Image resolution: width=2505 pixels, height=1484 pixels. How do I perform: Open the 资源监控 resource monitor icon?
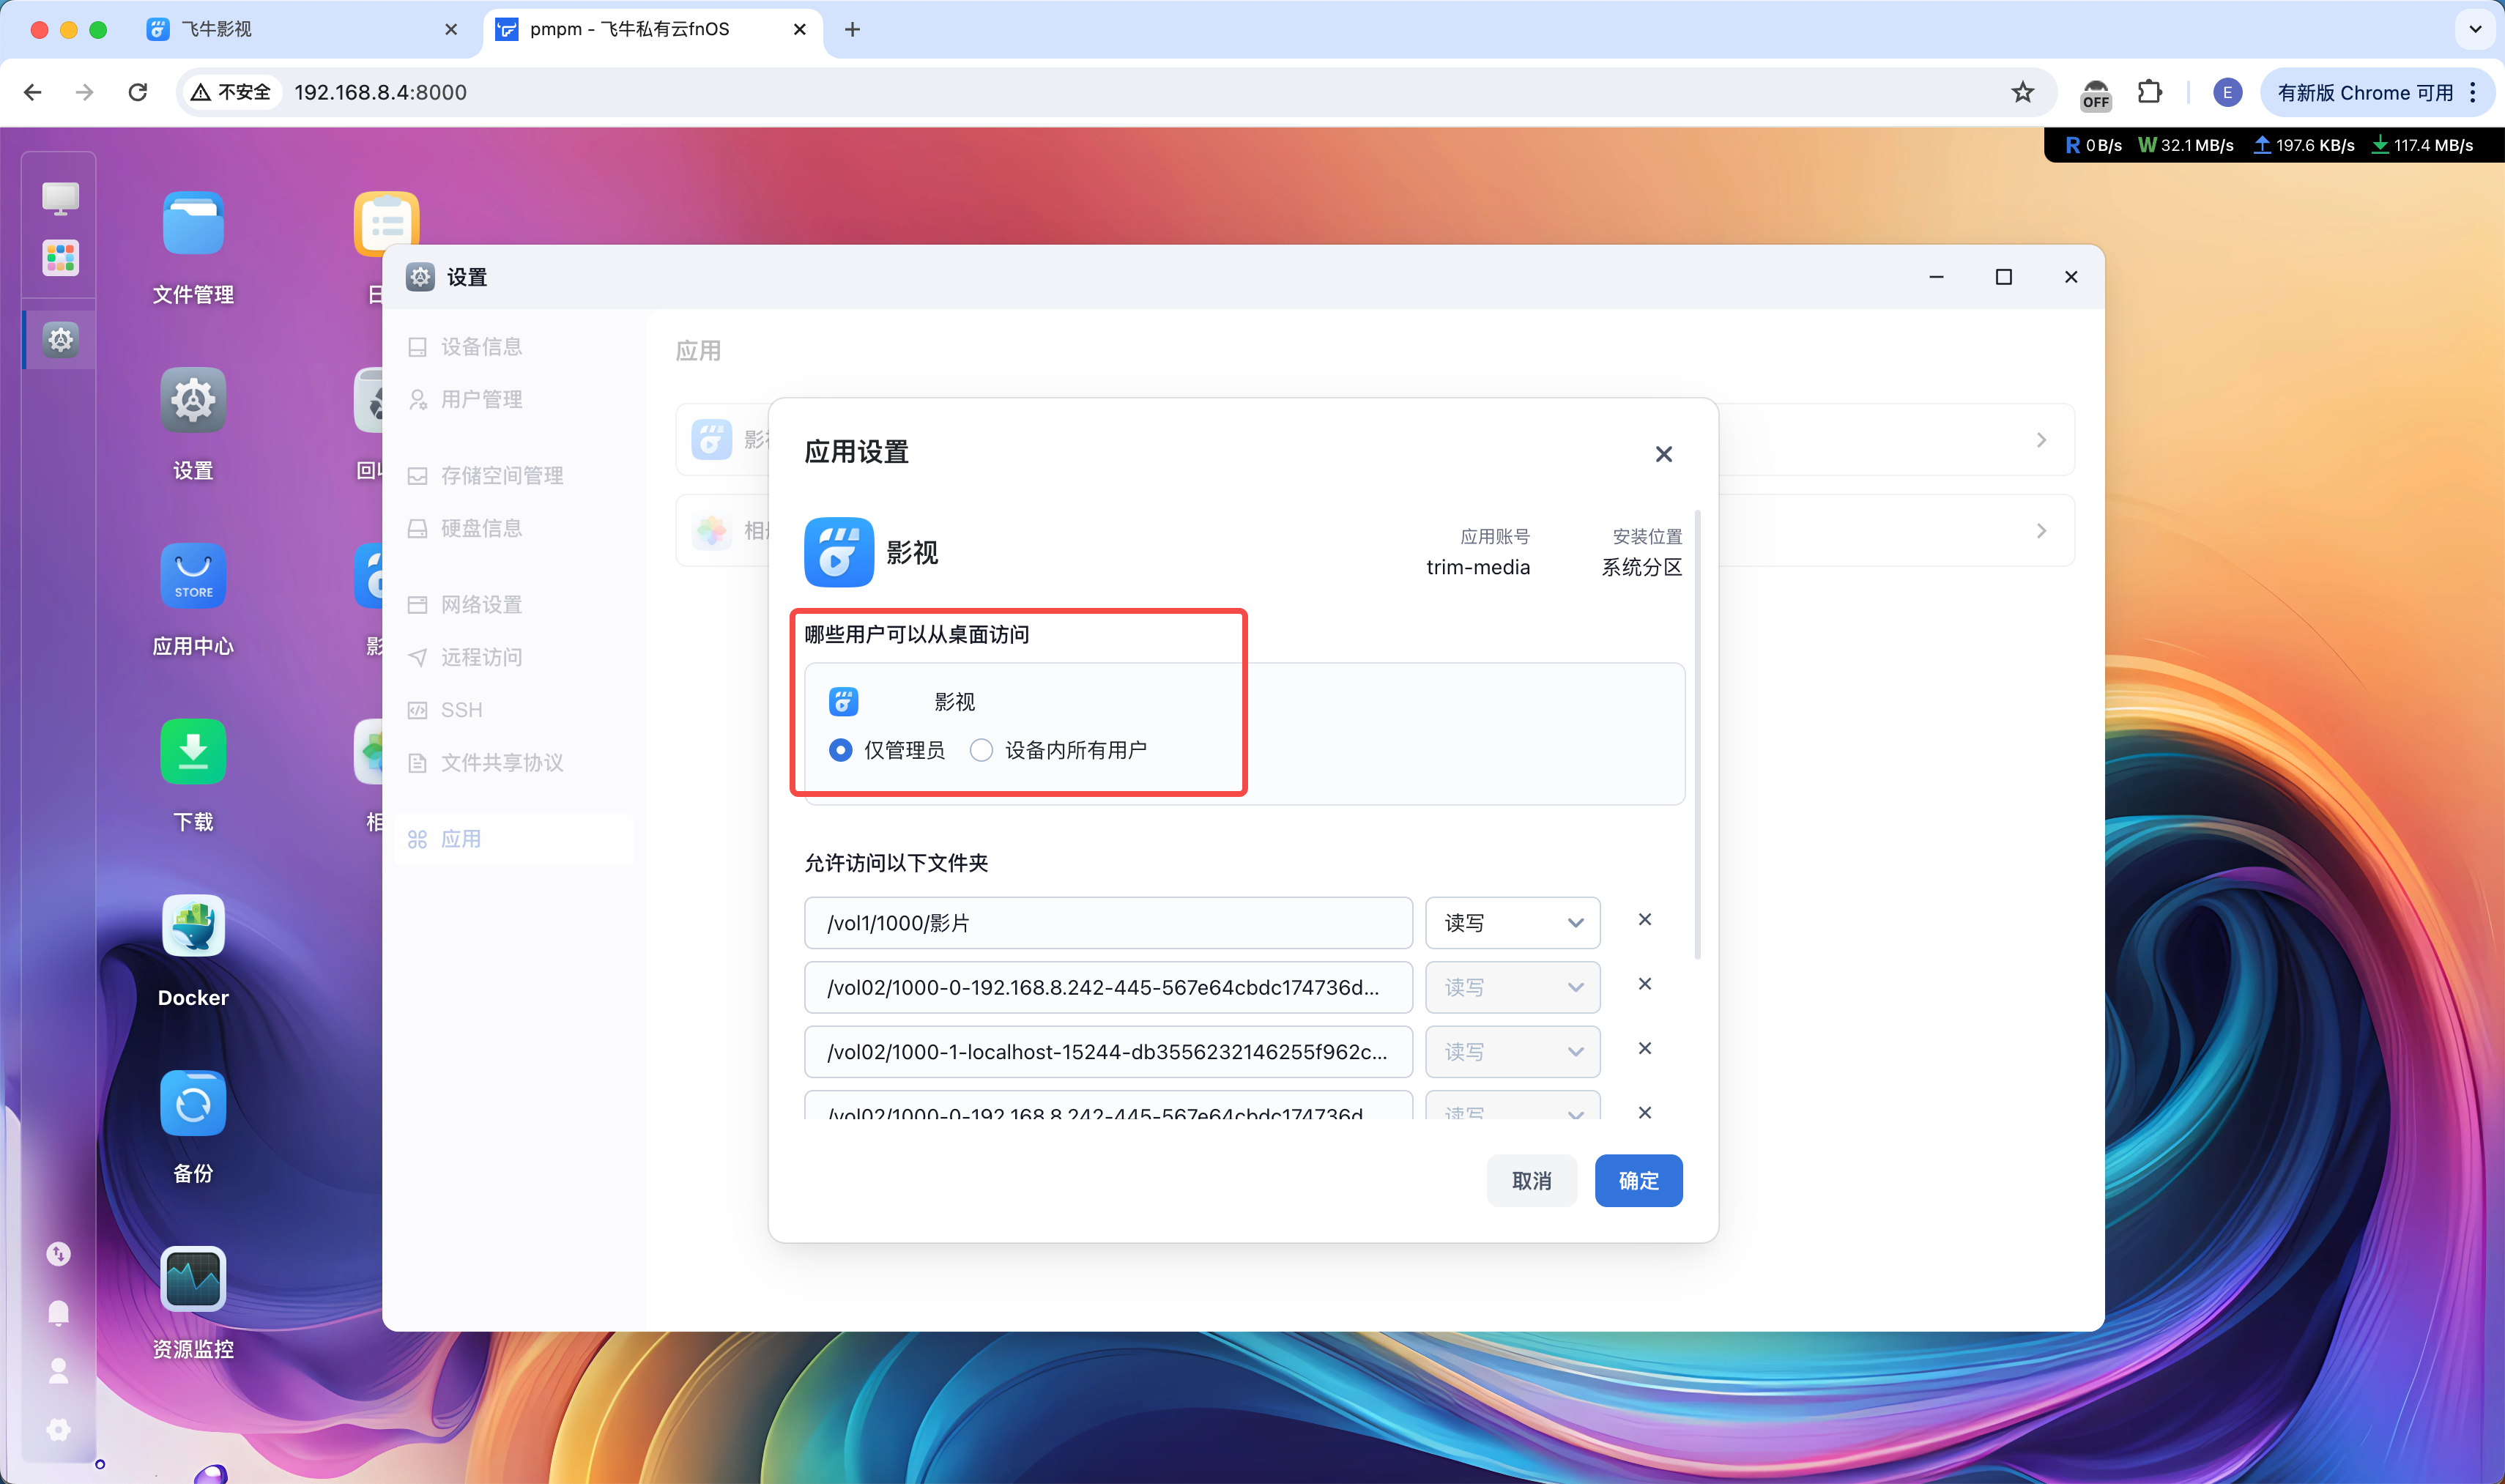point(193,1279)
